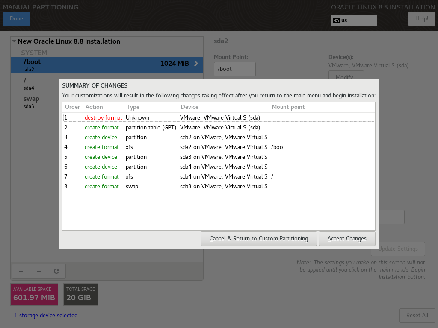Sort by the Order column header

click(73, 107)
